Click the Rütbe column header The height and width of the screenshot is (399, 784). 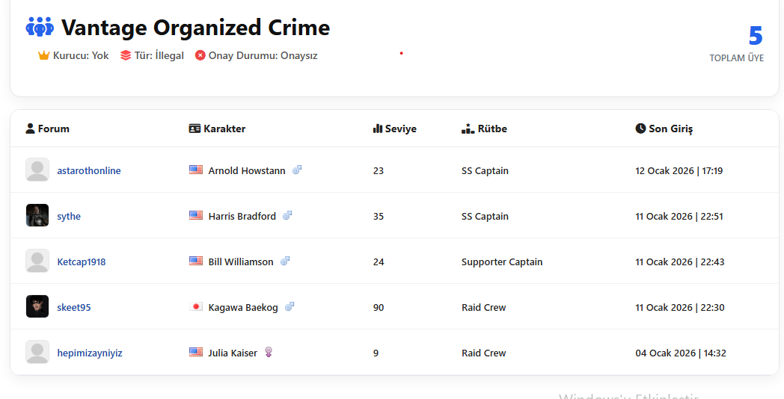tap(484, 129)
